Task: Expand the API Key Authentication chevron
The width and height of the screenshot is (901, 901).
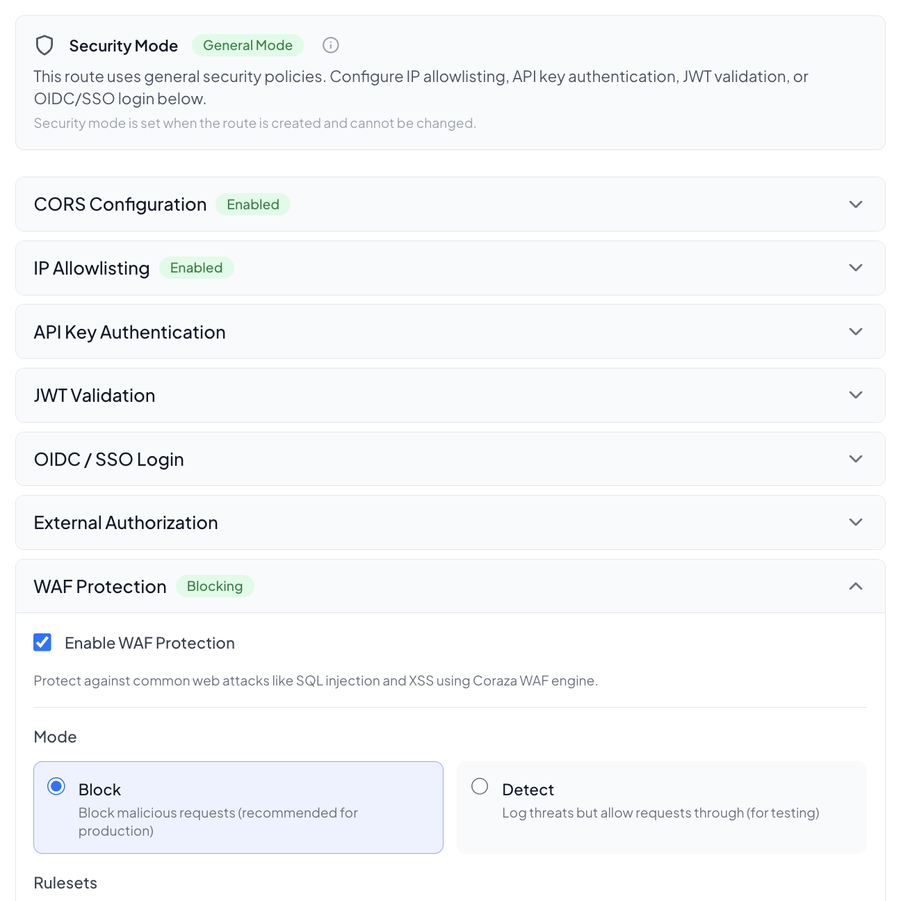Action: (x=856, y=332)
